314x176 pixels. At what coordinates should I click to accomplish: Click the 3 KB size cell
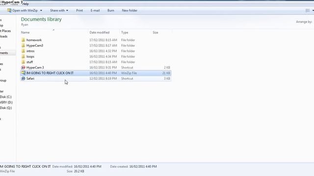pyautogui.click(x=167, y=78)
